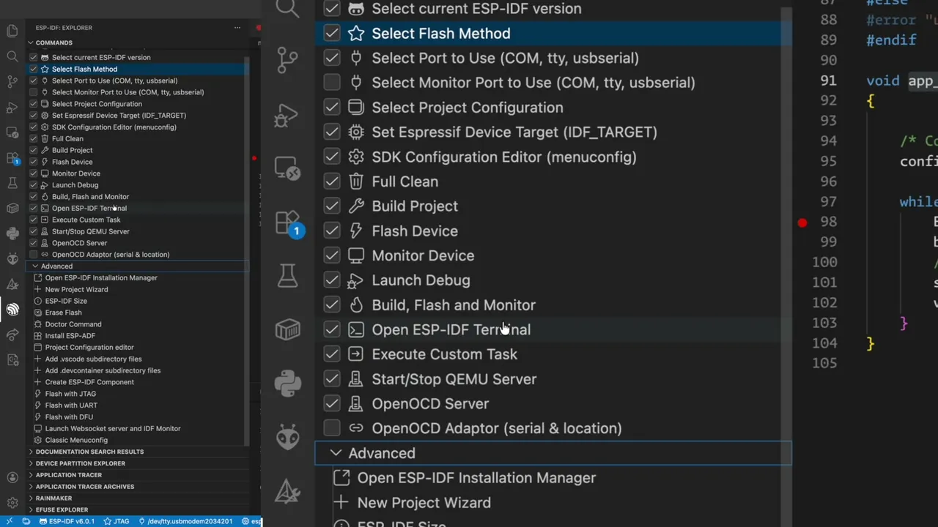Expand Documentation Search Results section
The image size is (938, 527).
pos(89,452)
